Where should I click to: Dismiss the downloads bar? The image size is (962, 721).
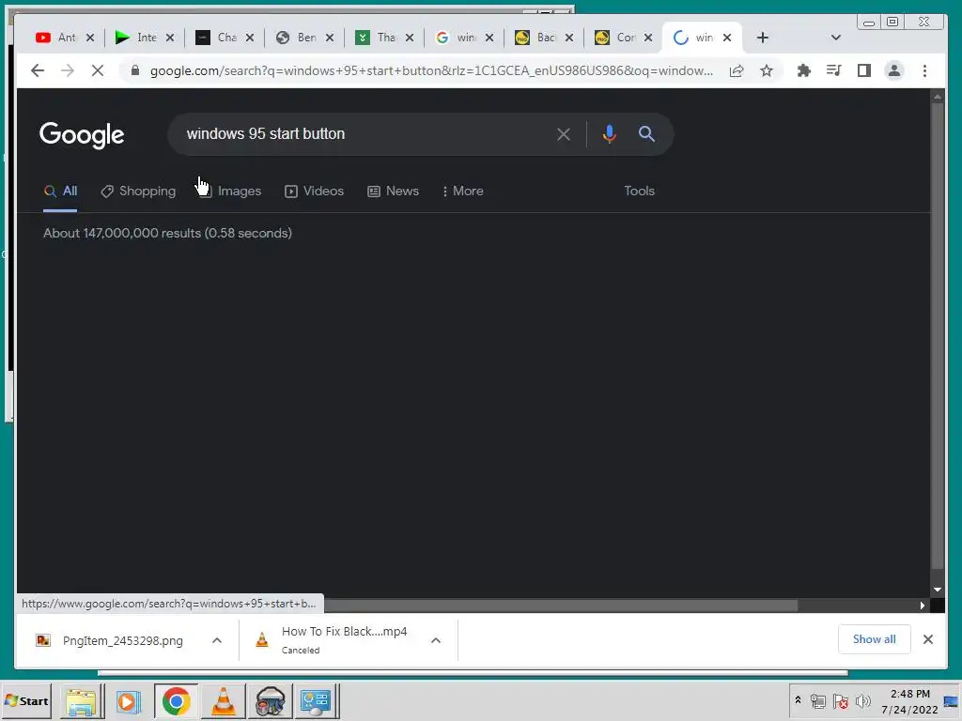pos(928,639)
